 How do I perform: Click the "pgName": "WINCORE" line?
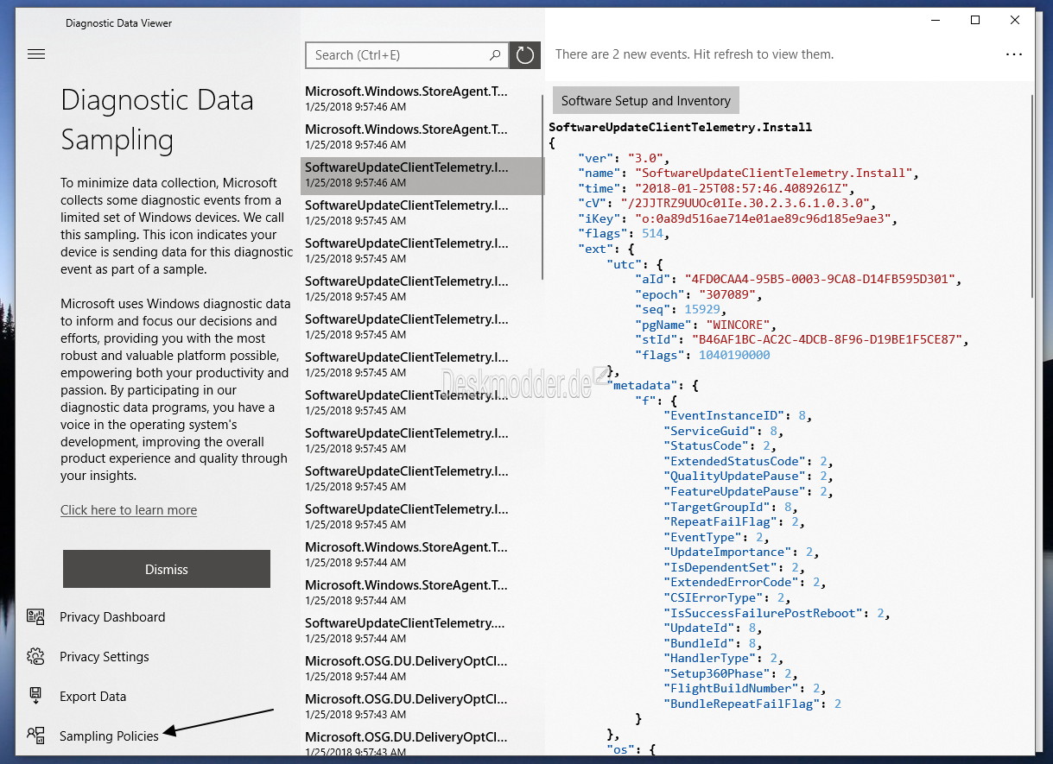[x=706, y=325]
